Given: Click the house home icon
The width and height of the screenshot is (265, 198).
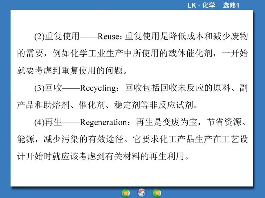Looking at the screenshot, I should point(142,193).
